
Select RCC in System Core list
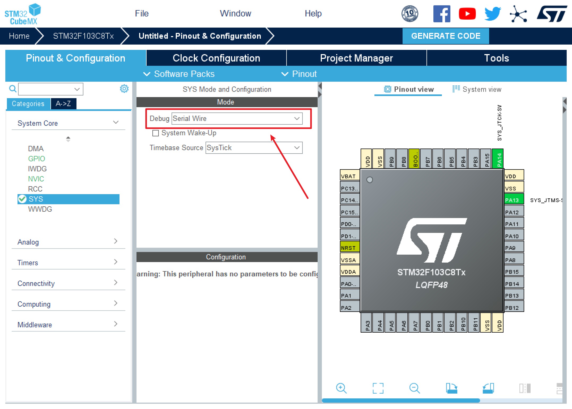[x=35, y=189]
